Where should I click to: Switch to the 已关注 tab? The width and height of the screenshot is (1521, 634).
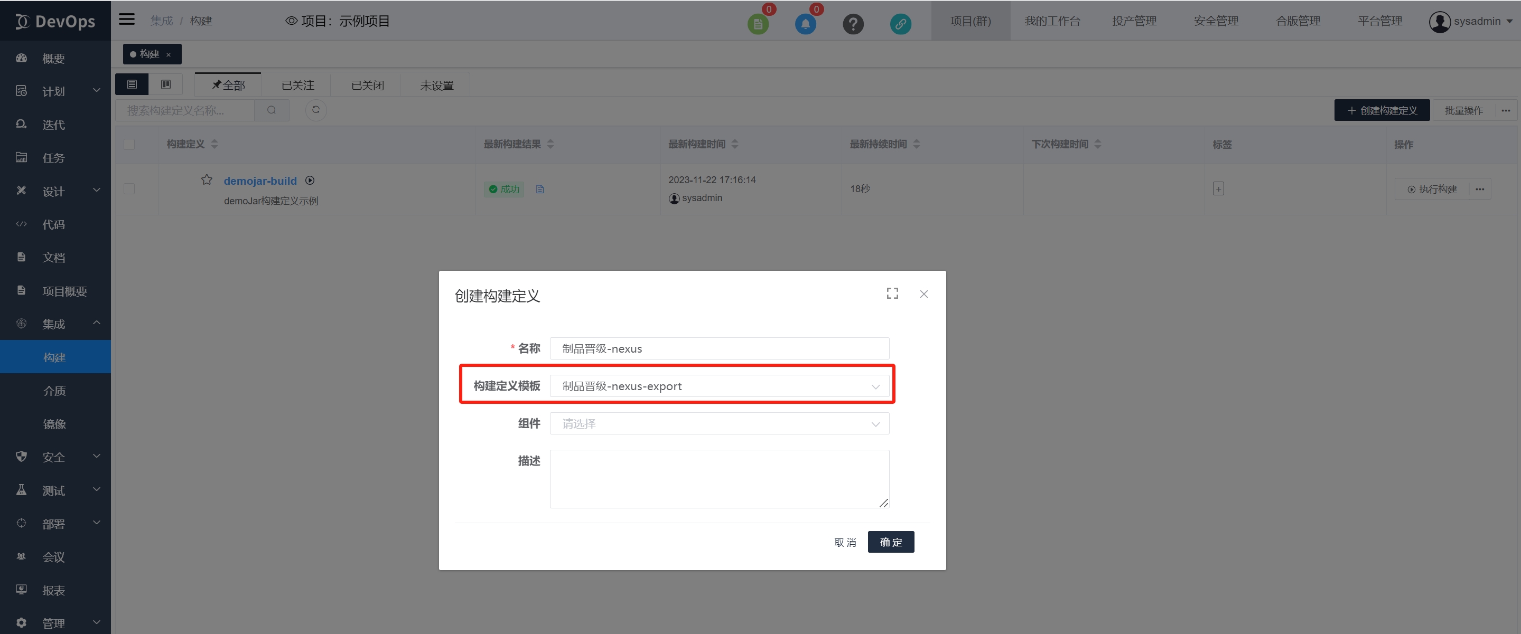[x=296, y=84]
